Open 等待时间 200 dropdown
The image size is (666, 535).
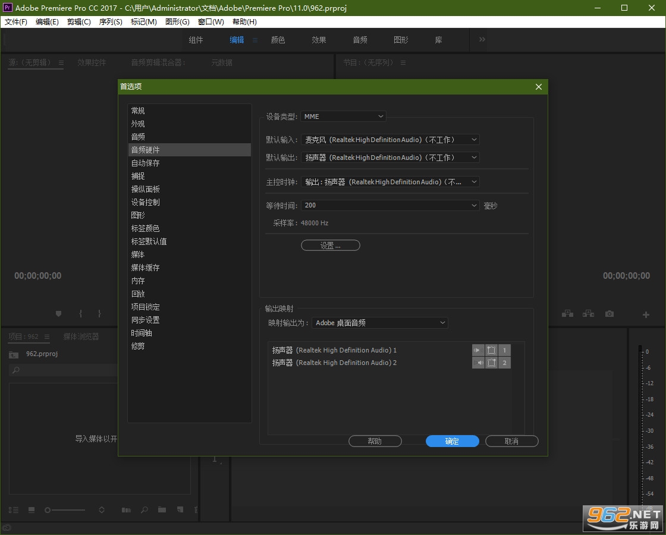click(390, 205)
